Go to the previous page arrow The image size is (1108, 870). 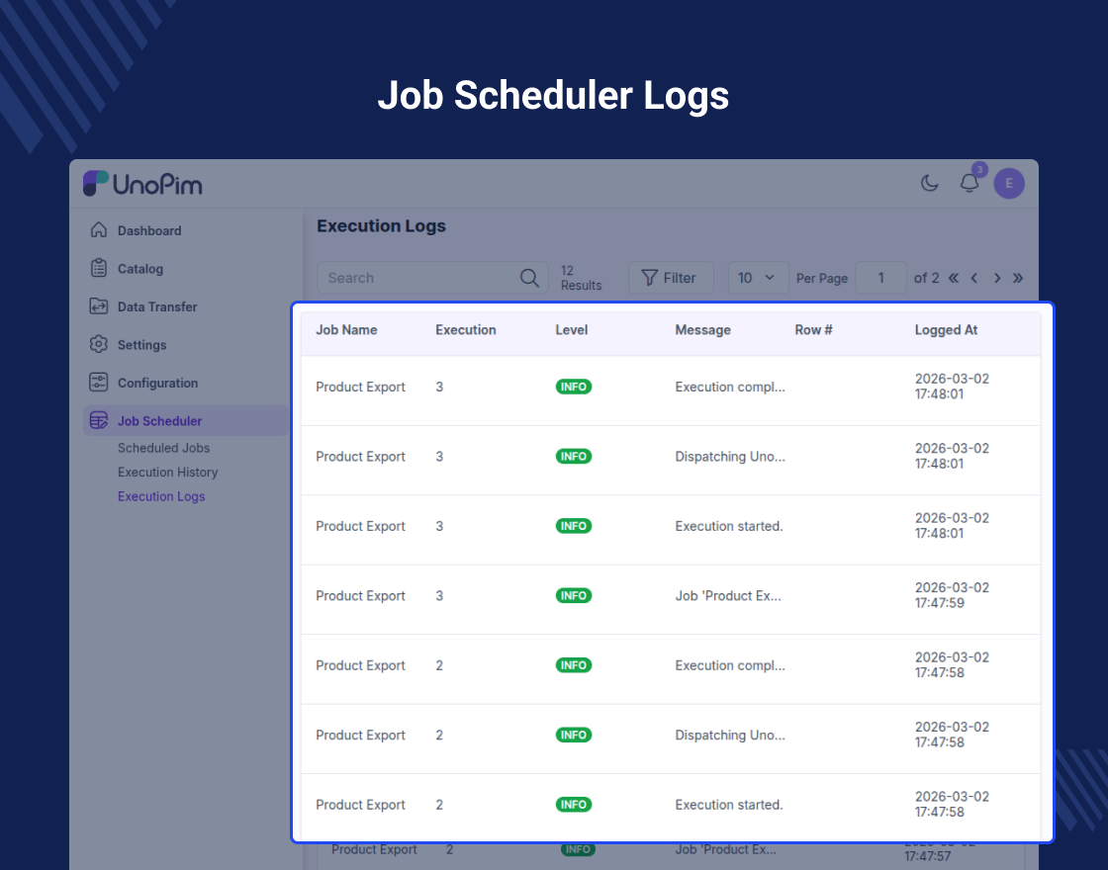974,278
